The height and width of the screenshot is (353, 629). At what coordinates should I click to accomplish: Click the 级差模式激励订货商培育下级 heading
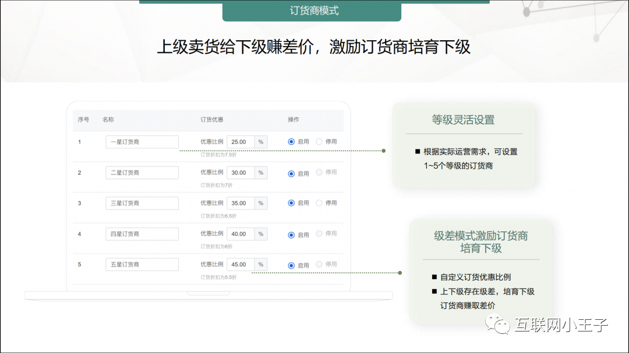click(x=481, y=242)
